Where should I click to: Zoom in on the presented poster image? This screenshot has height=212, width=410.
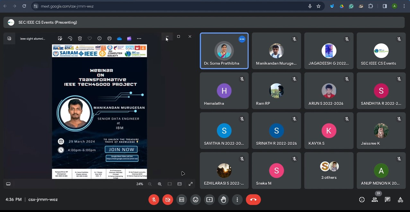point(160,184)
